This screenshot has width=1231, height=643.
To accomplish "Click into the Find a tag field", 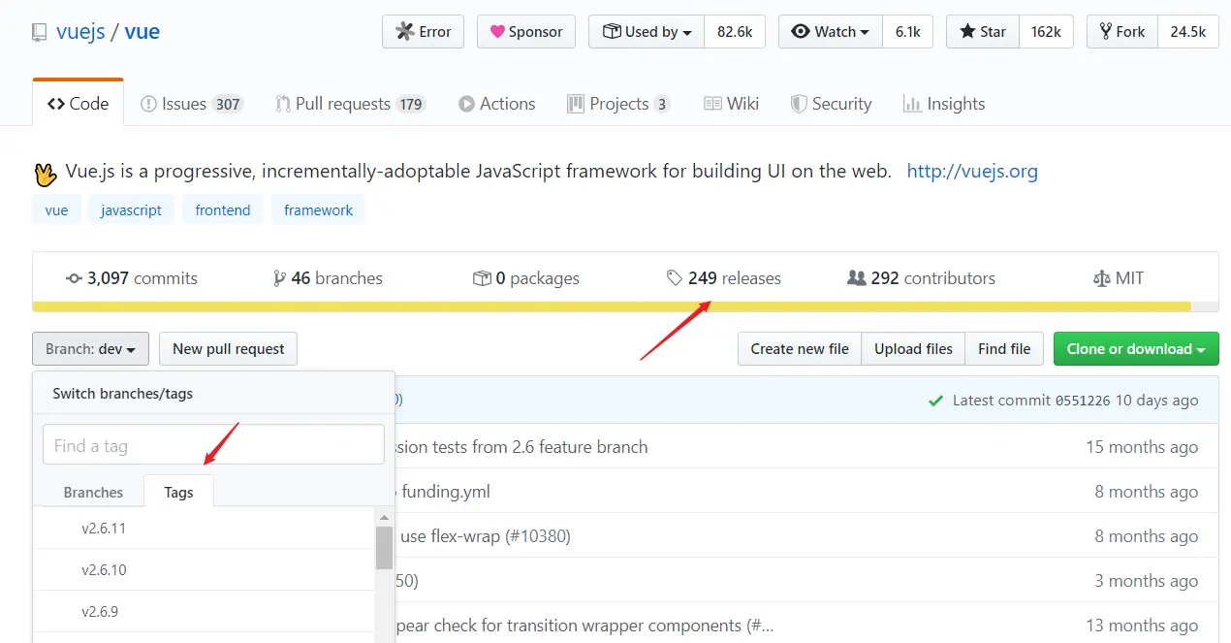I will [x=213, y=445].
